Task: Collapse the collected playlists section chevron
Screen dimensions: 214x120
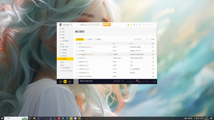Action: (x=71, y=65)
